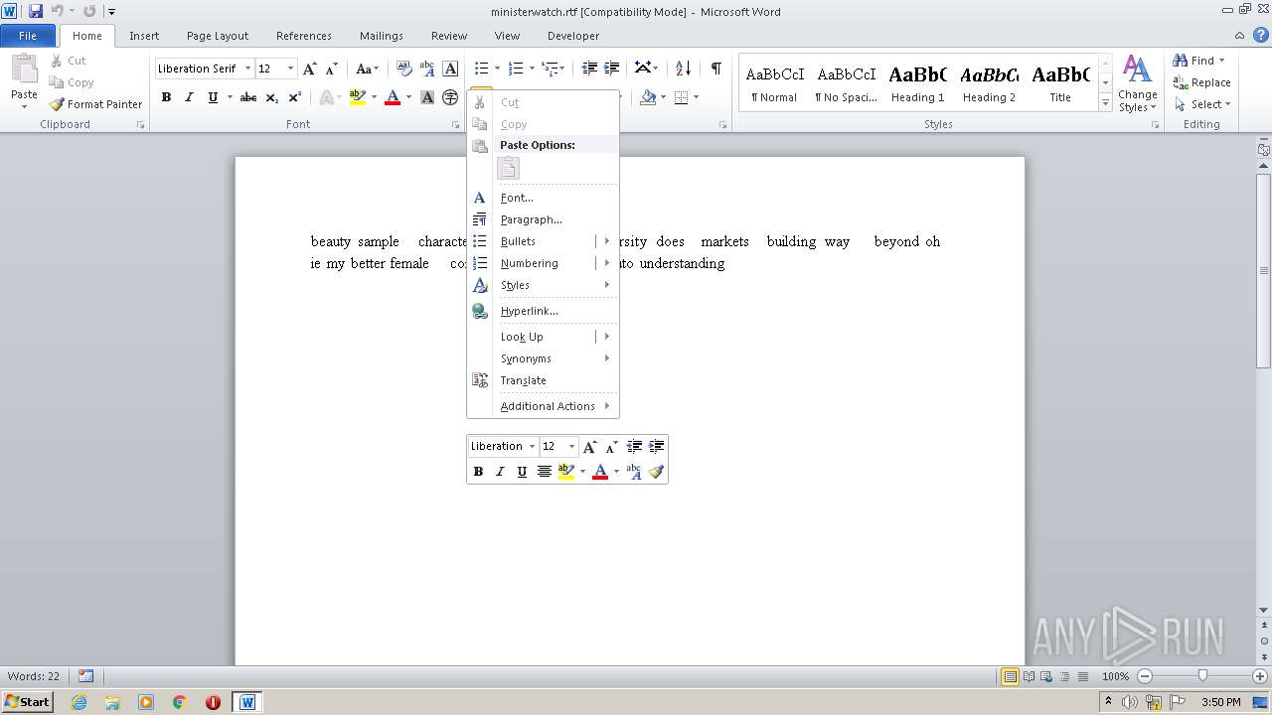The width and height of the screenshot is (1272, 715).
Task: Click the vertical scrollbar down arrow
Action: [1264, 610]
